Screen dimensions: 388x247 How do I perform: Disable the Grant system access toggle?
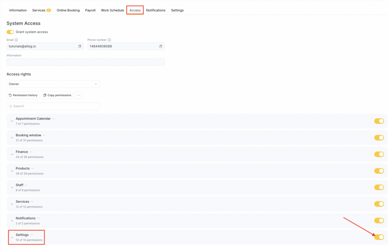10,32
